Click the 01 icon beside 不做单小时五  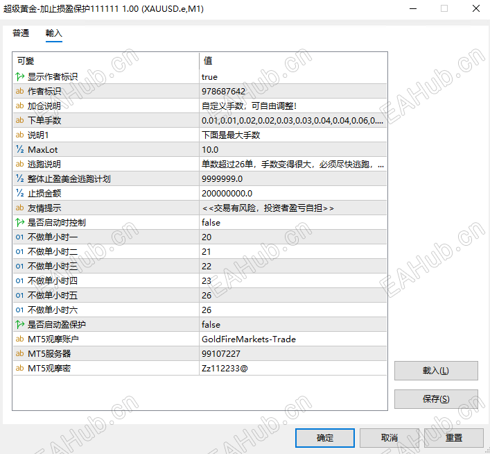[19, 296]
